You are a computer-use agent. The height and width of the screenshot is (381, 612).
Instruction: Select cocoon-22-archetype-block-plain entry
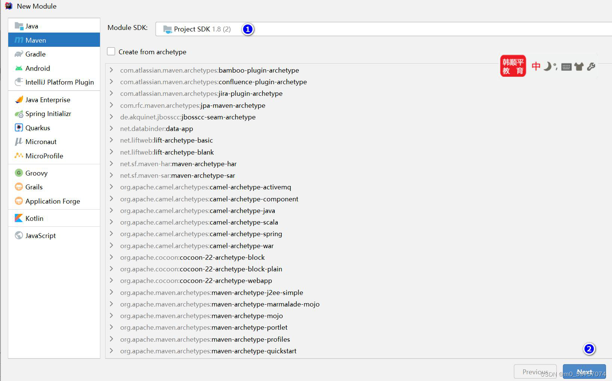click(x=201, y=269)
